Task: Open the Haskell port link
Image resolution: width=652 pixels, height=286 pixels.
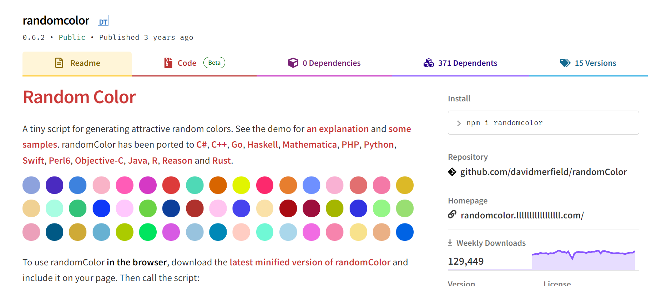Action: click(x=263, y=144)
